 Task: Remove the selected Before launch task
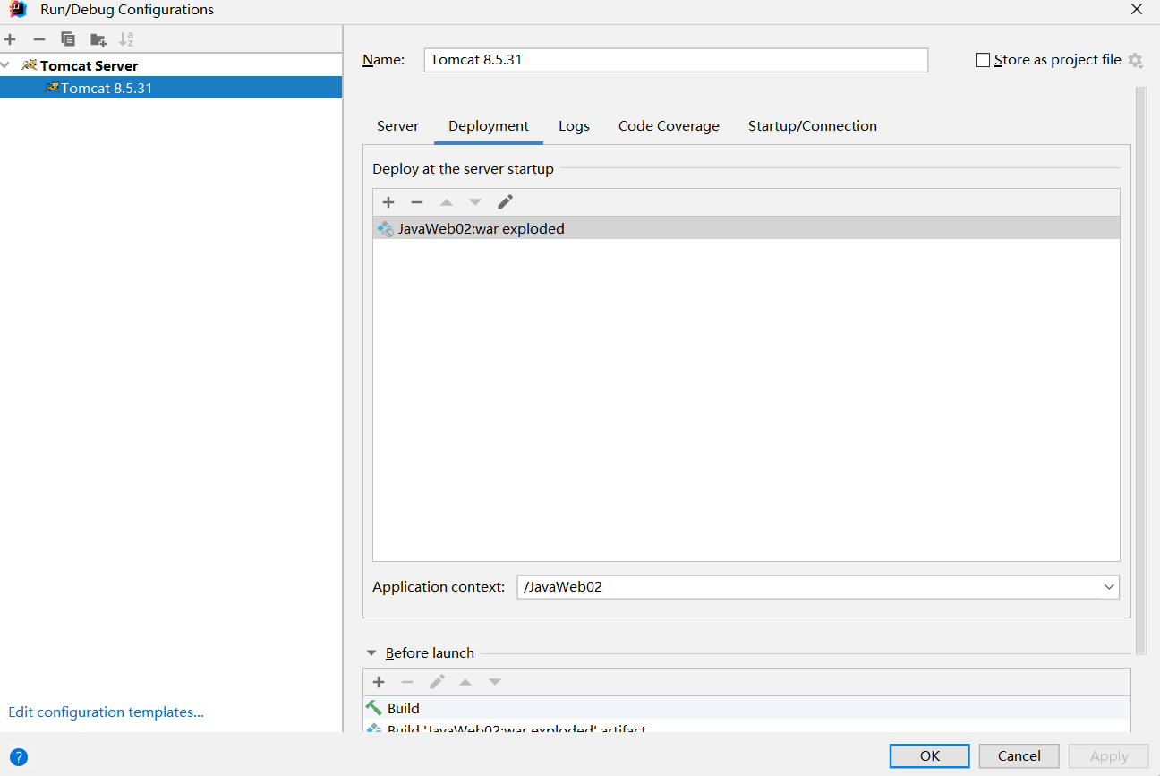tap(407, 682)
